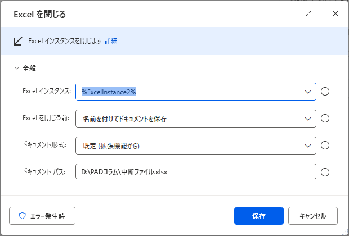Screen dimensions: 349x236
Task: Open the Excel インスタンス dropdown arrow
Action: click(308, 92)
